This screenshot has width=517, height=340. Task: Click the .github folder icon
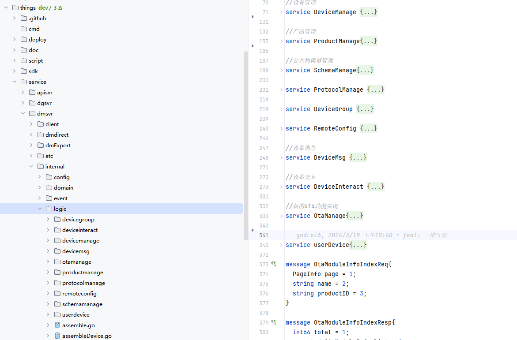click(24, 18)
